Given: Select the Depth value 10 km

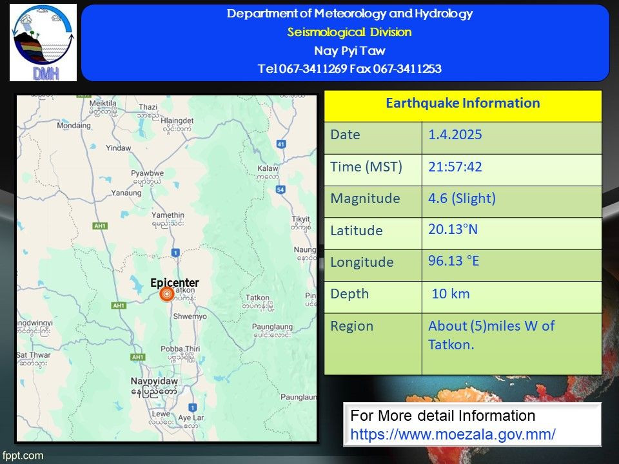Looking at the screenshot, I should tap(451, 295).
